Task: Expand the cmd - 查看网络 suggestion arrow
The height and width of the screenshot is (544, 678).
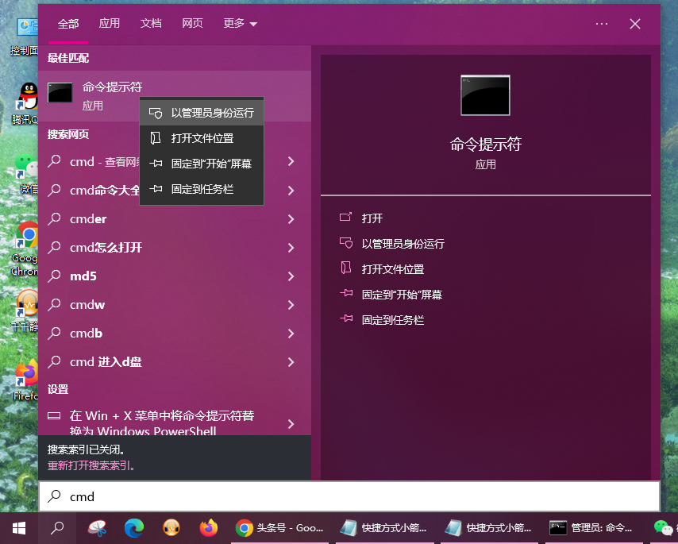Action: pos(291,162)
